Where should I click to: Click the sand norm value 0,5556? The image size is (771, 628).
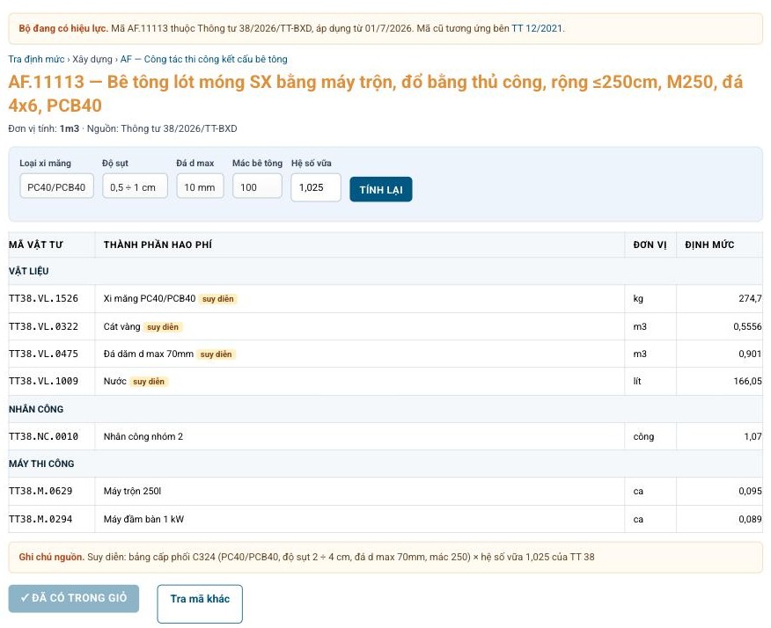[747, 326]
